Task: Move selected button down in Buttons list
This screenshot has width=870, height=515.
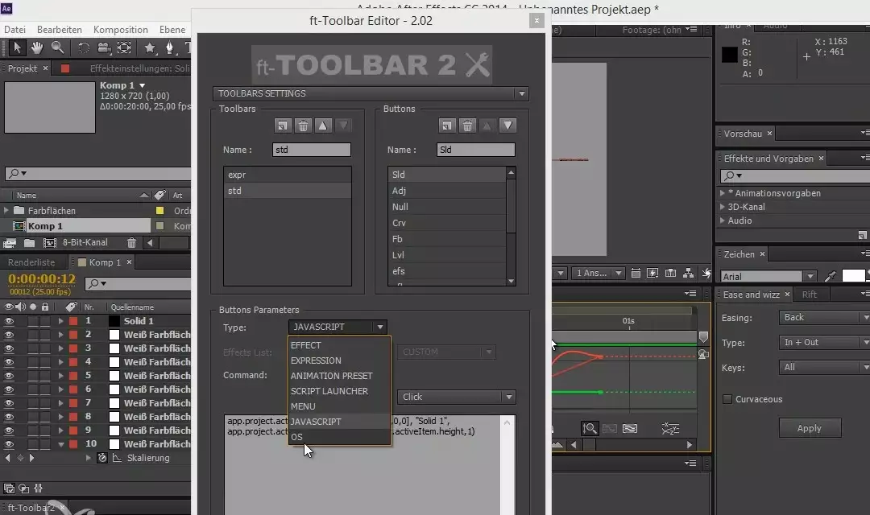Action: click(507, 126)
